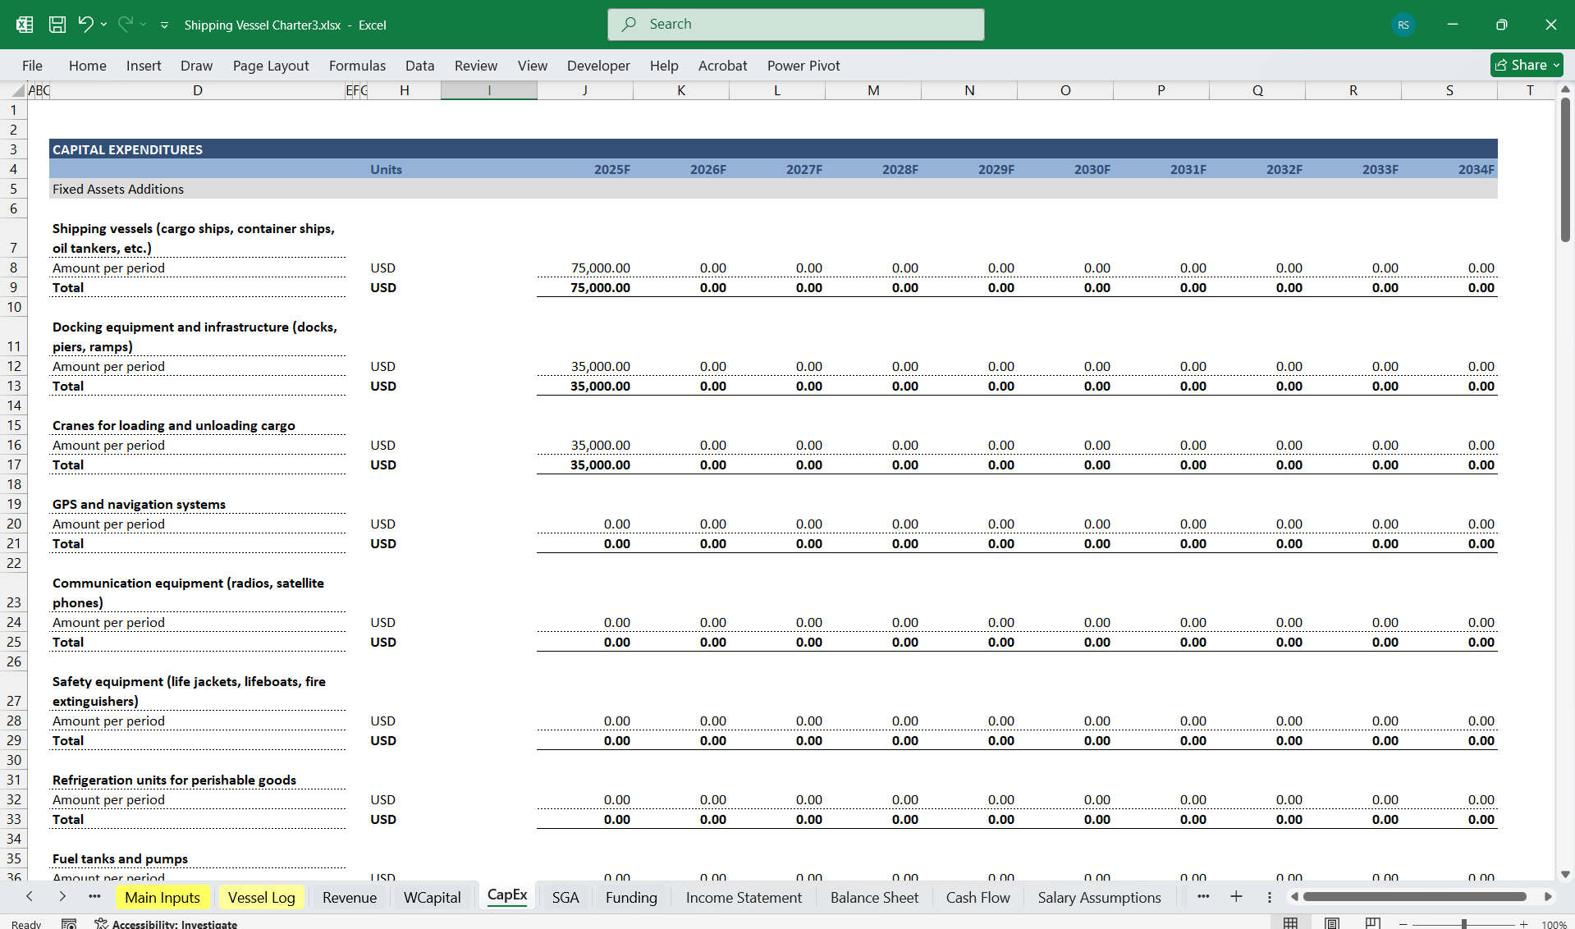The height and width of the screenshot is (929, 1575).
Task: Show hidden sheets to the left ellipsis
Action: [x=94, y=897]
